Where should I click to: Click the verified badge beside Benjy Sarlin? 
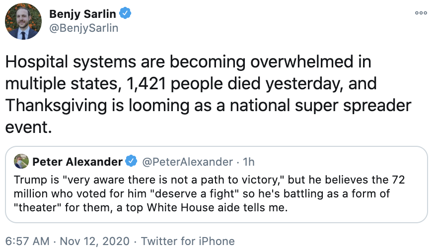coord(126,14)
